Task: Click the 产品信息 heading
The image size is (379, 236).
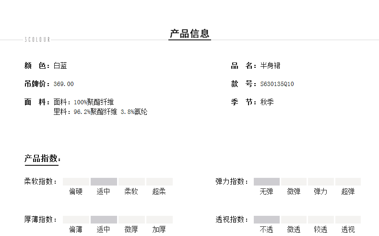Action: click(x=189, y=34)
